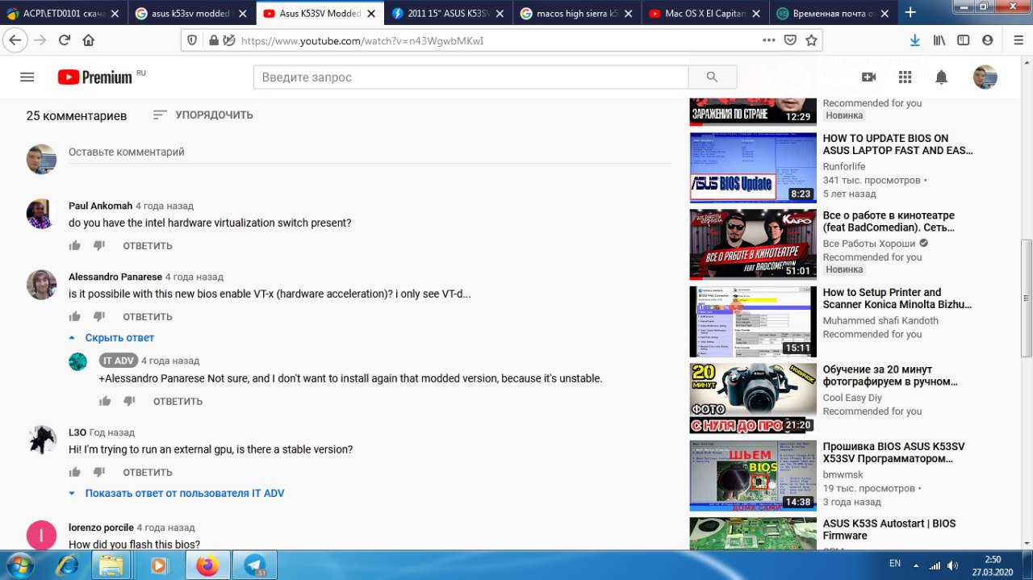The height and width of the screenshot is (580, 1033).
Task: Open the Firefox home page icon
Action: point(89,40)
